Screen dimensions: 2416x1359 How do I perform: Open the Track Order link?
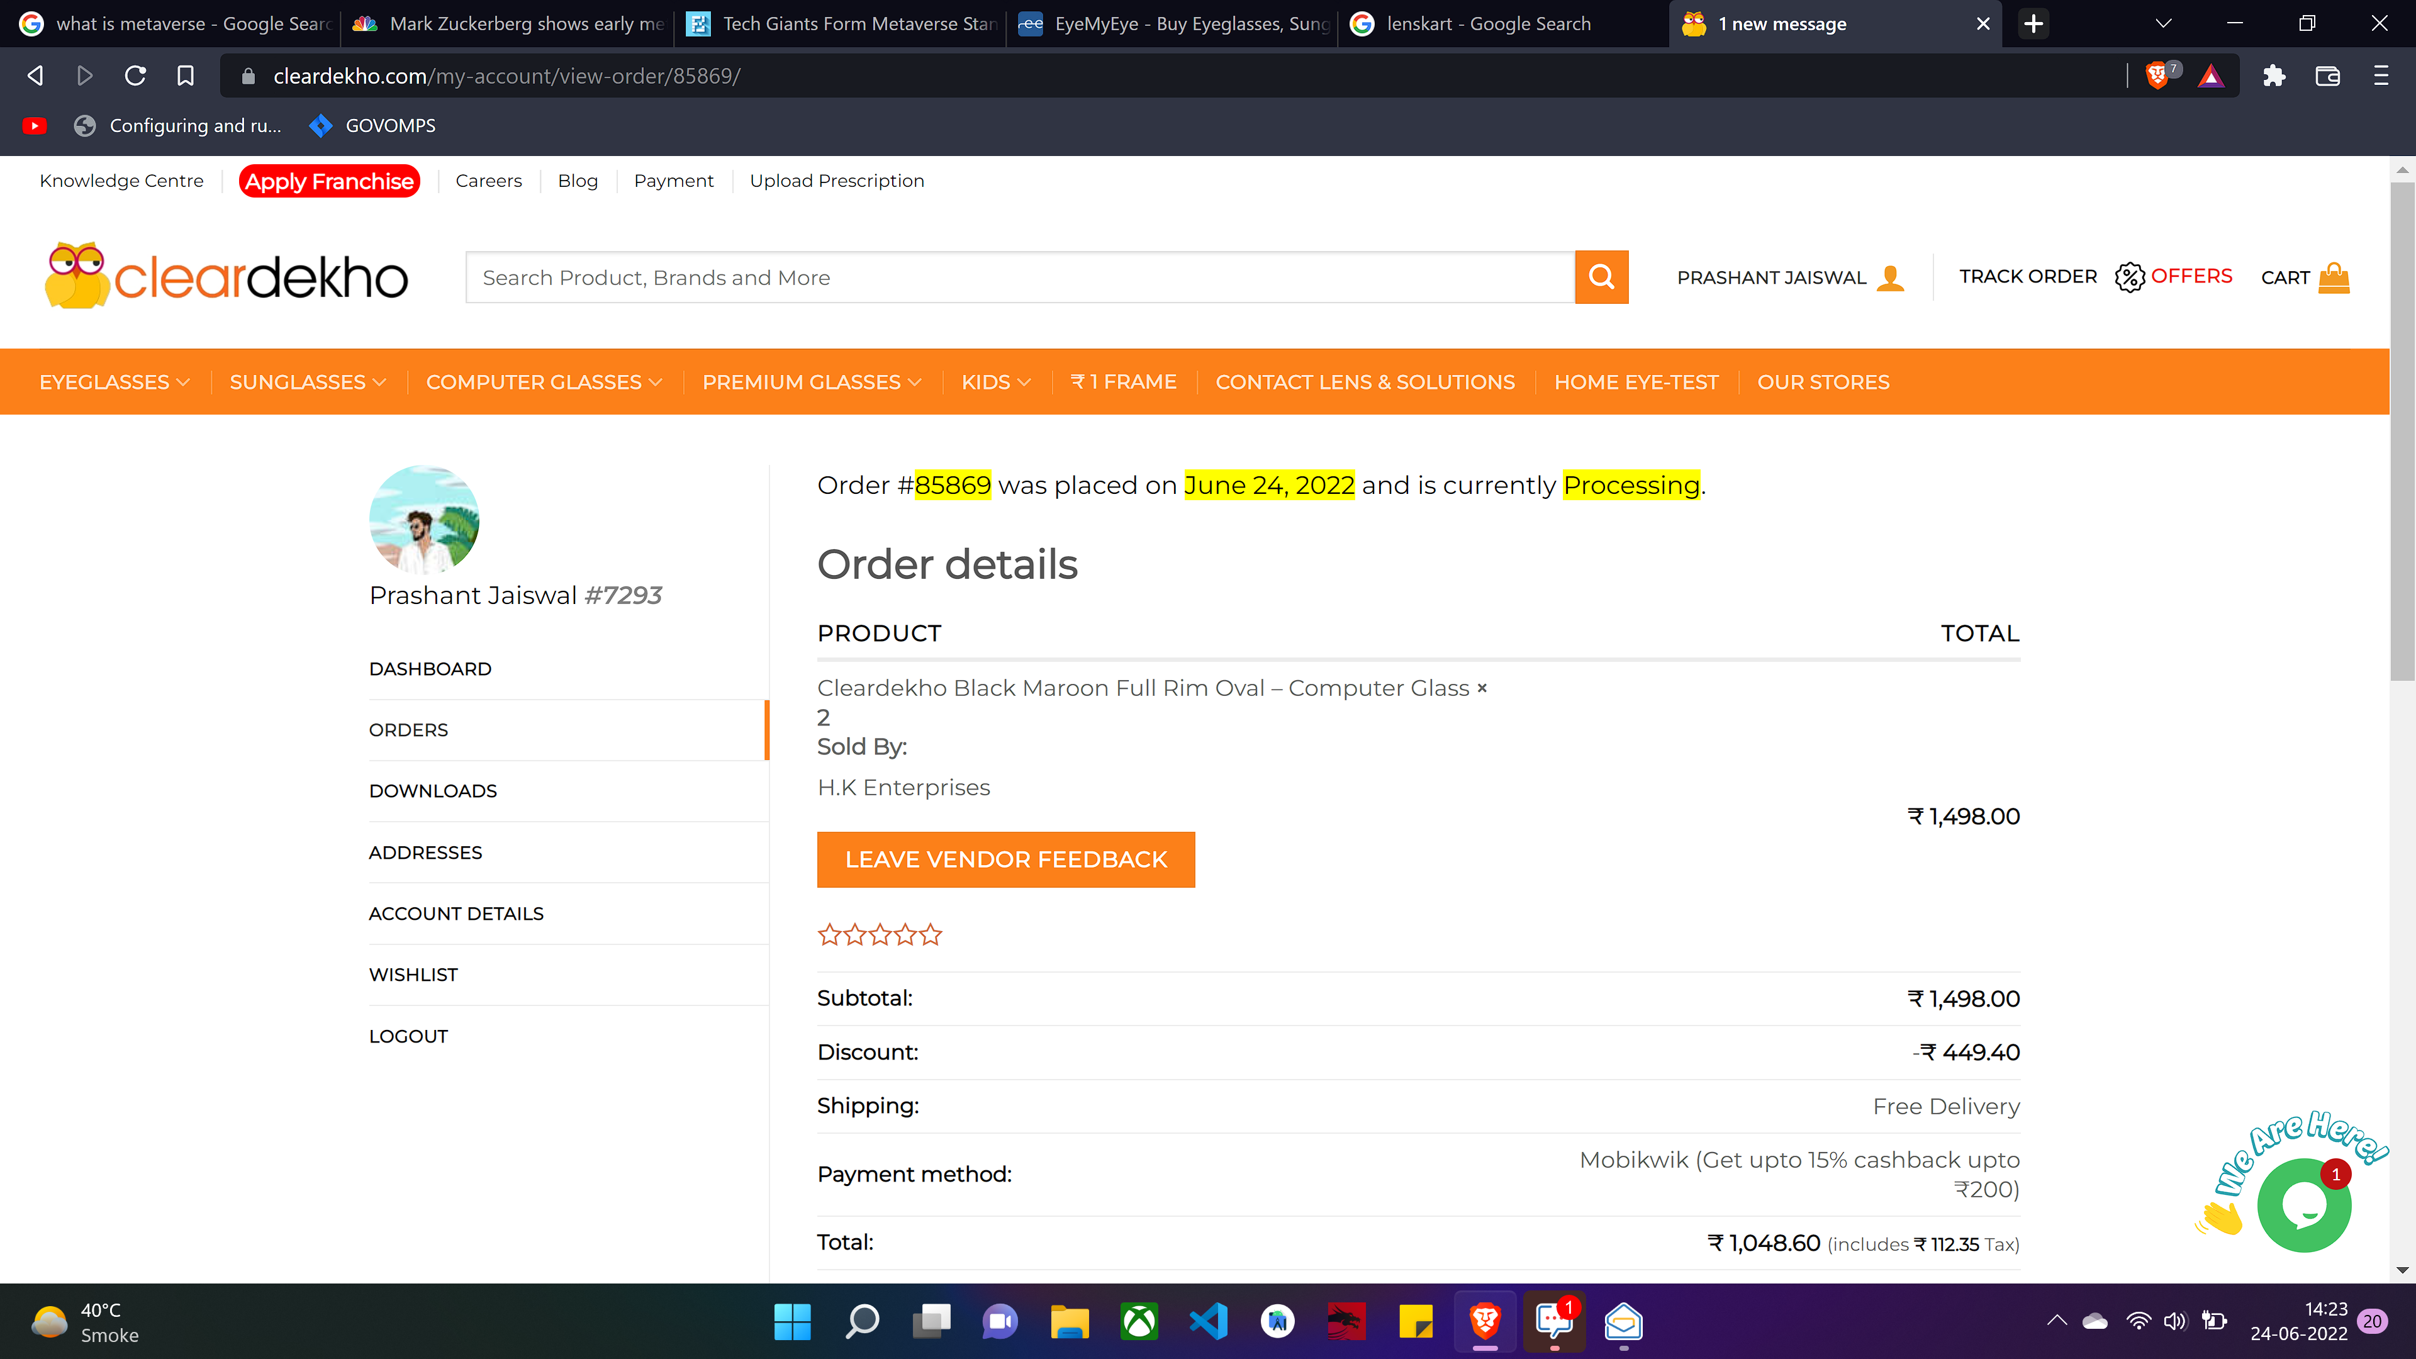click(x=2028, y=277)
